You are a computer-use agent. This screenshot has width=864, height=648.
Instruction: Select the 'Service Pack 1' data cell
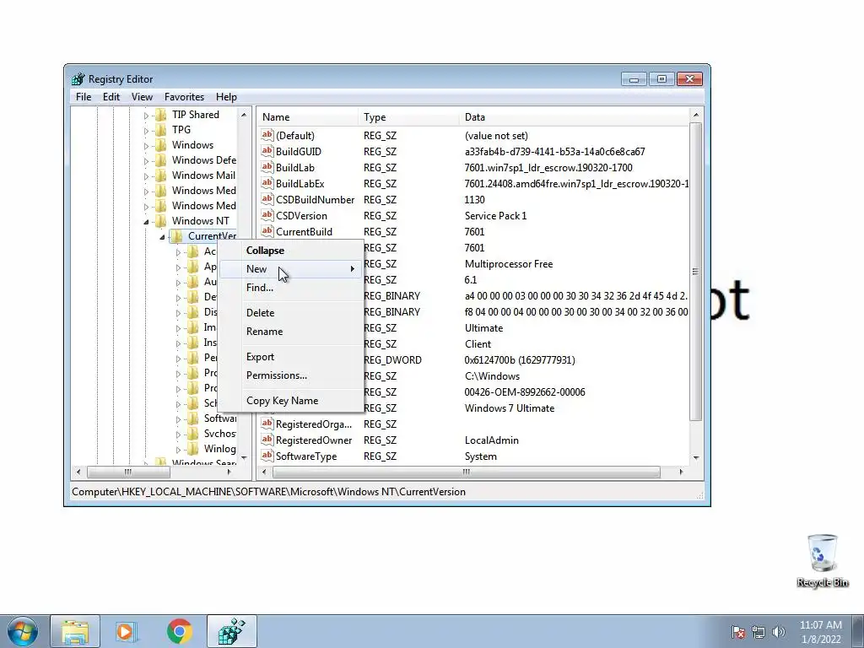pyautogui.click(x=495, y=215)
